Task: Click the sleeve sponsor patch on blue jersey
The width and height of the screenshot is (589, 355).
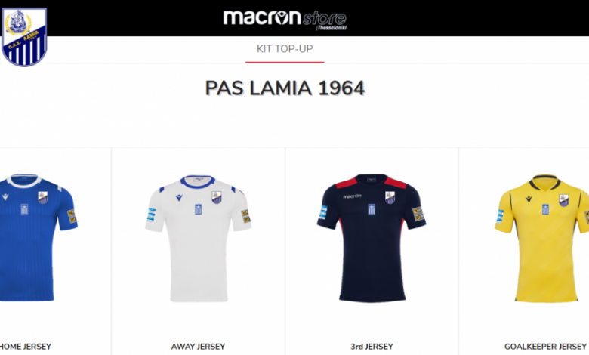Action: [72, 216]
